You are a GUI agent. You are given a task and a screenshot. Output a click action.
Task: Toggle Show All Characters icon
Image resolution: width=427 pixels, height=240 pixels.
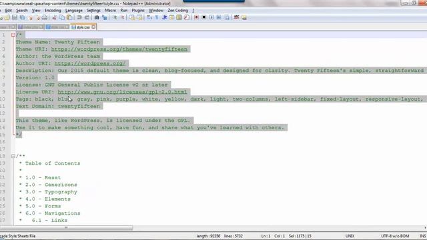[157, 17]
